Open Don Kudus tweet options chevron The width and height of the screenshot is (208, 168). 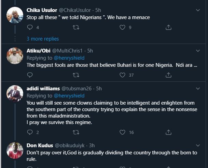(x=198, y=146)
